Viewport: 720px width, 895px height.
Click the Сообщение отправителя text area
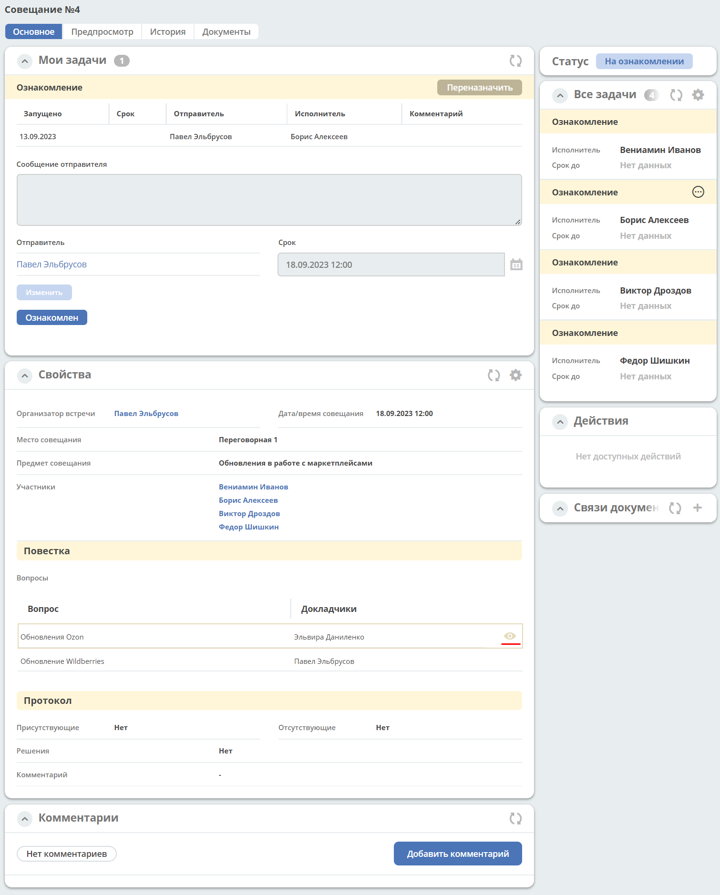(269, 200)
